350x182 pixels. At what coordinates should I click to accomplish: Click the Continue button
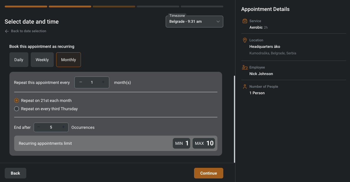click(209, 173)
